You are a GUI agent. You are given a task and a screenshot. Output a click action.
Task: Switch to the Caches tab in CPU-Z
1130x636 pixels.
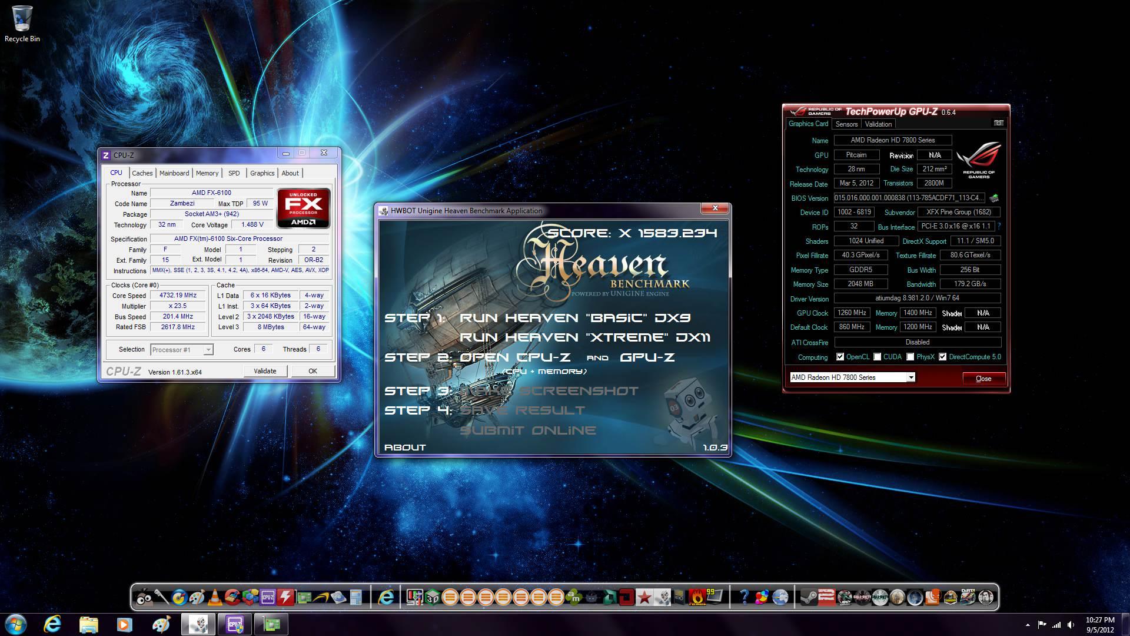(142, 173)
